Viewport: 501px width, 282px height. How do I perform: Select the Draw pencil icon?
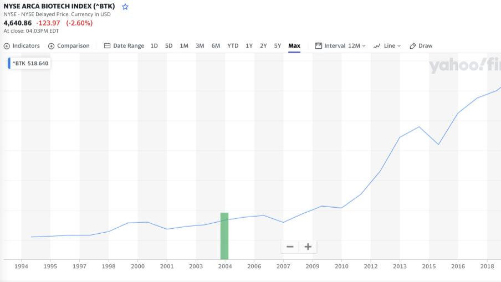tap(413, 46)
